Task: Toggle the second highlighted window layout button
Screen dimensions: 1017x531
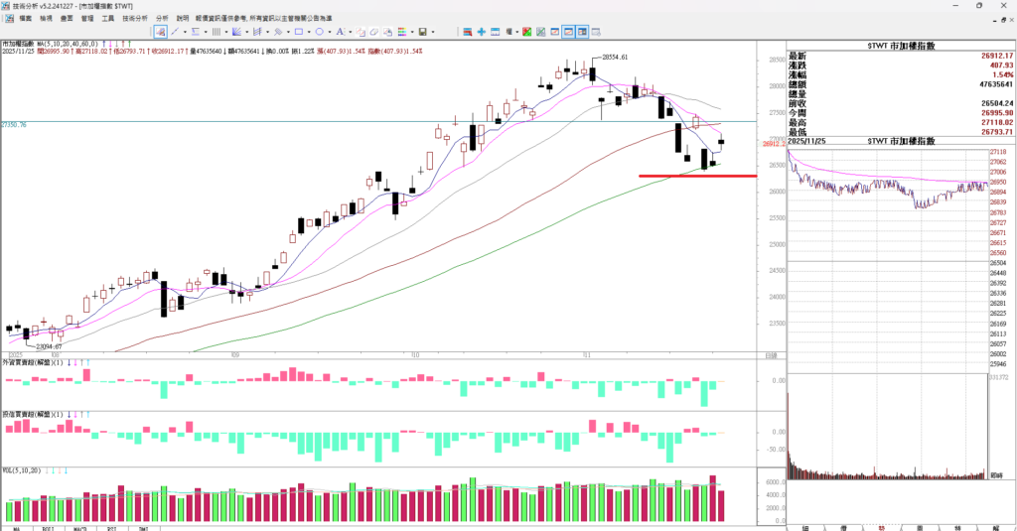Action: (x=584, y=32)
